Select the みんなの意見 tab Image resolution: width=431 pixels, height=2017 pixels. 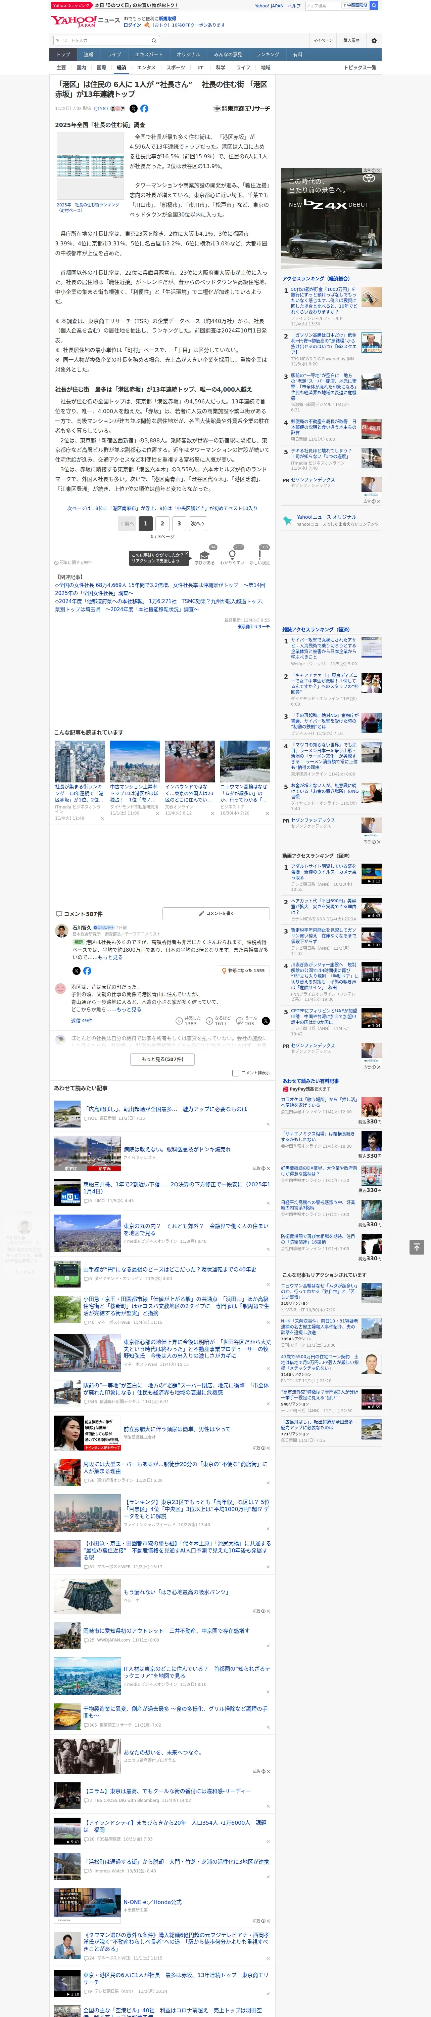point(228,55)
